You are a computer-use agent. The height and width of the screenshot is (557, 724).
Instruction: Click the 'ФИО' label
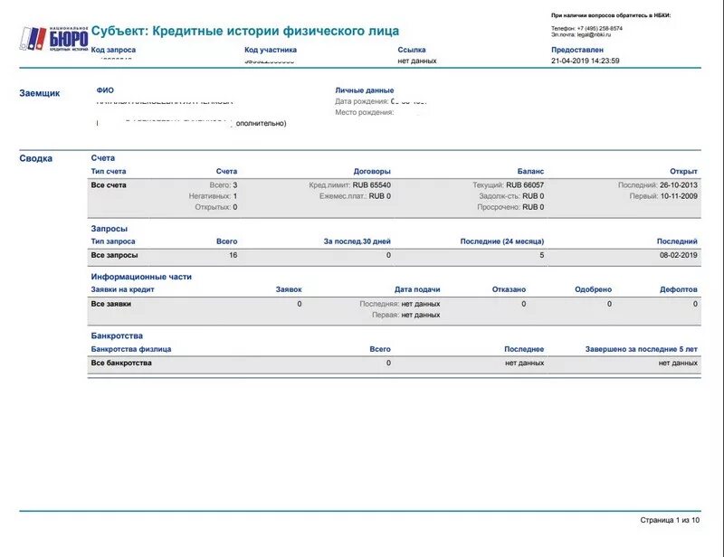click(105, 90)
